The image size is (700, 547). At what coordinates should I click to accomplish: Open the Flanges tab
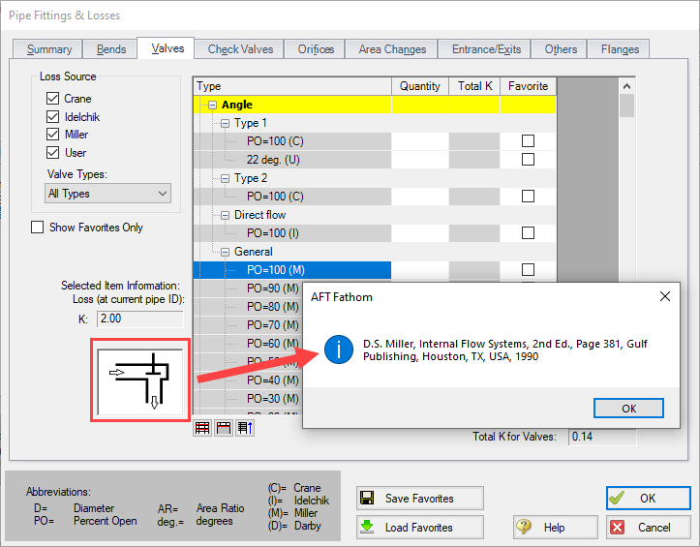[620, 49]
